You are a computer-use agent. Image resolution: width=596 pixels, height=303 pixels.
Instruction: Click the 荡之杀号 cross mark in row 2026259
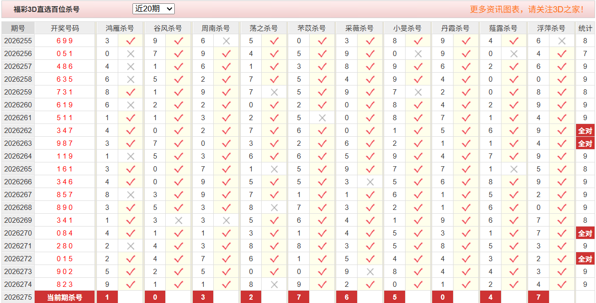pyautogui.click(x=274, y=92)
